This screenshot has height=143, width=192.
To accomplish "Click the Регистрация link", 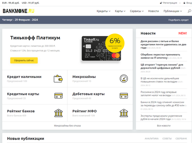I will (170, 3).
